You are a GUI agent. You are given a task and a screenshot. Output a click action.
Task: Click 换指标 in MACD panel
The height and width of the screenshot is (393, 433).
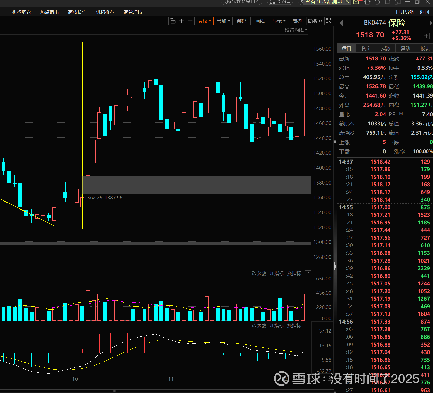294,326
